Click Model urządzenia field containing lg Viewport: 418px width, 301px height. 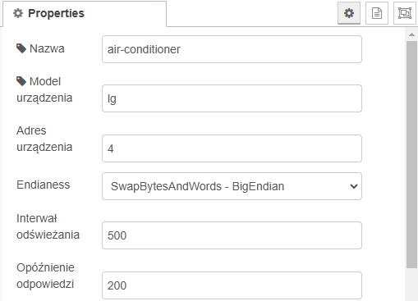232,98
